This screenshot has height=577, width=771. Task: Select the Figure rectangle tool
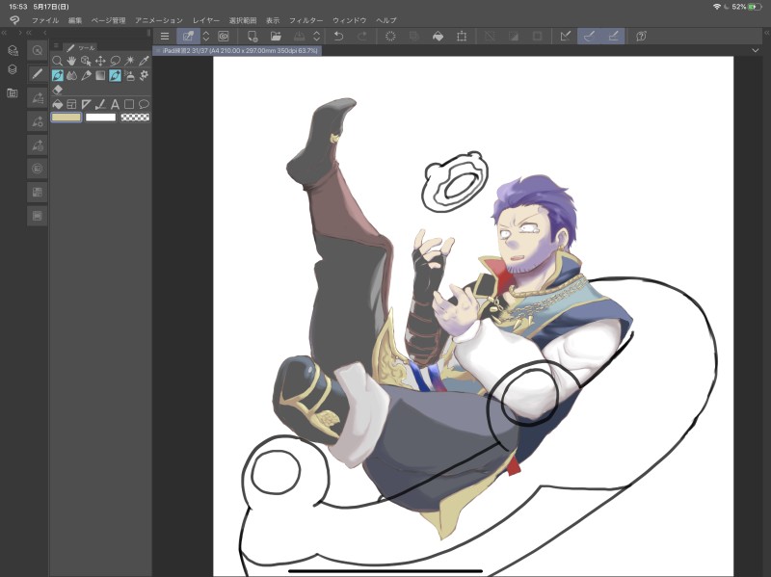pos(129,104)
